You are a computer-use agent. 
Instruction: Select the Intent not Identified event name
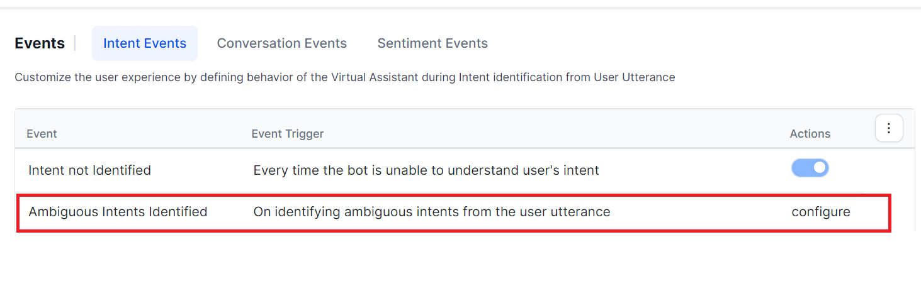(x=89, y=170)
